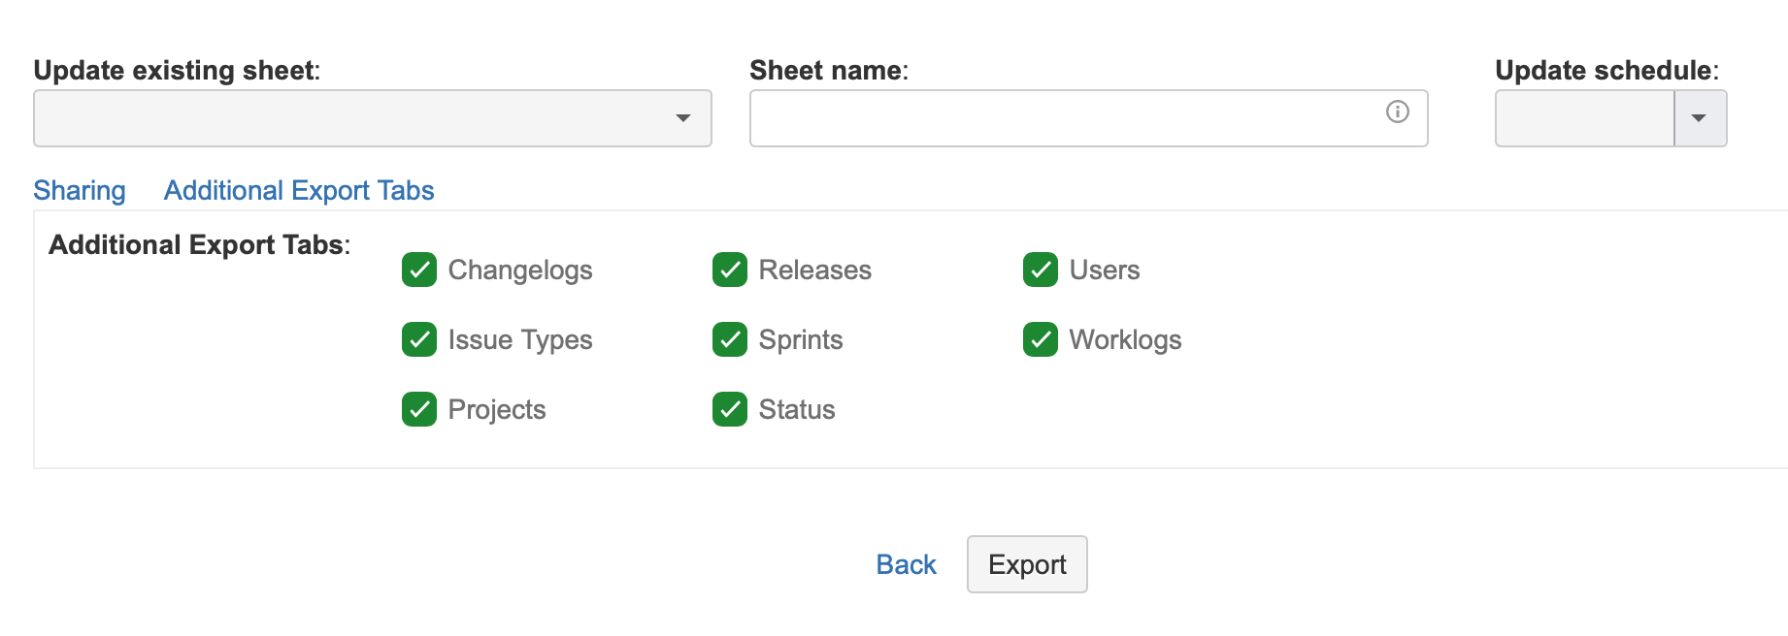Disable the Projects export tab checkbox

[x=419, y=410]
